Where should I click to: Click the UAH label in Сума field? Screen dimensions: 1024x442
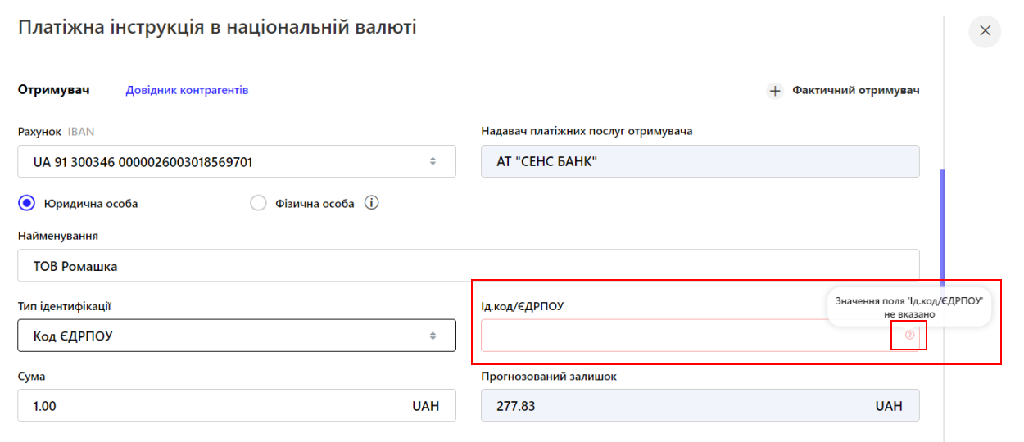[x=426, y=405]
